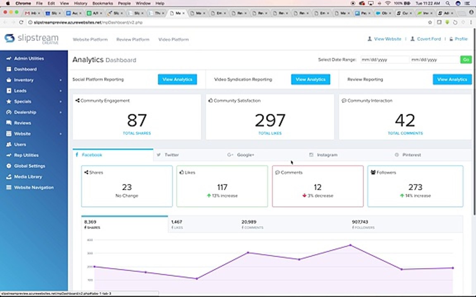Viewport: 476px width, 297px height.
Task: View Analytics for Social Platform Reporting
Action: coord(177,79)
